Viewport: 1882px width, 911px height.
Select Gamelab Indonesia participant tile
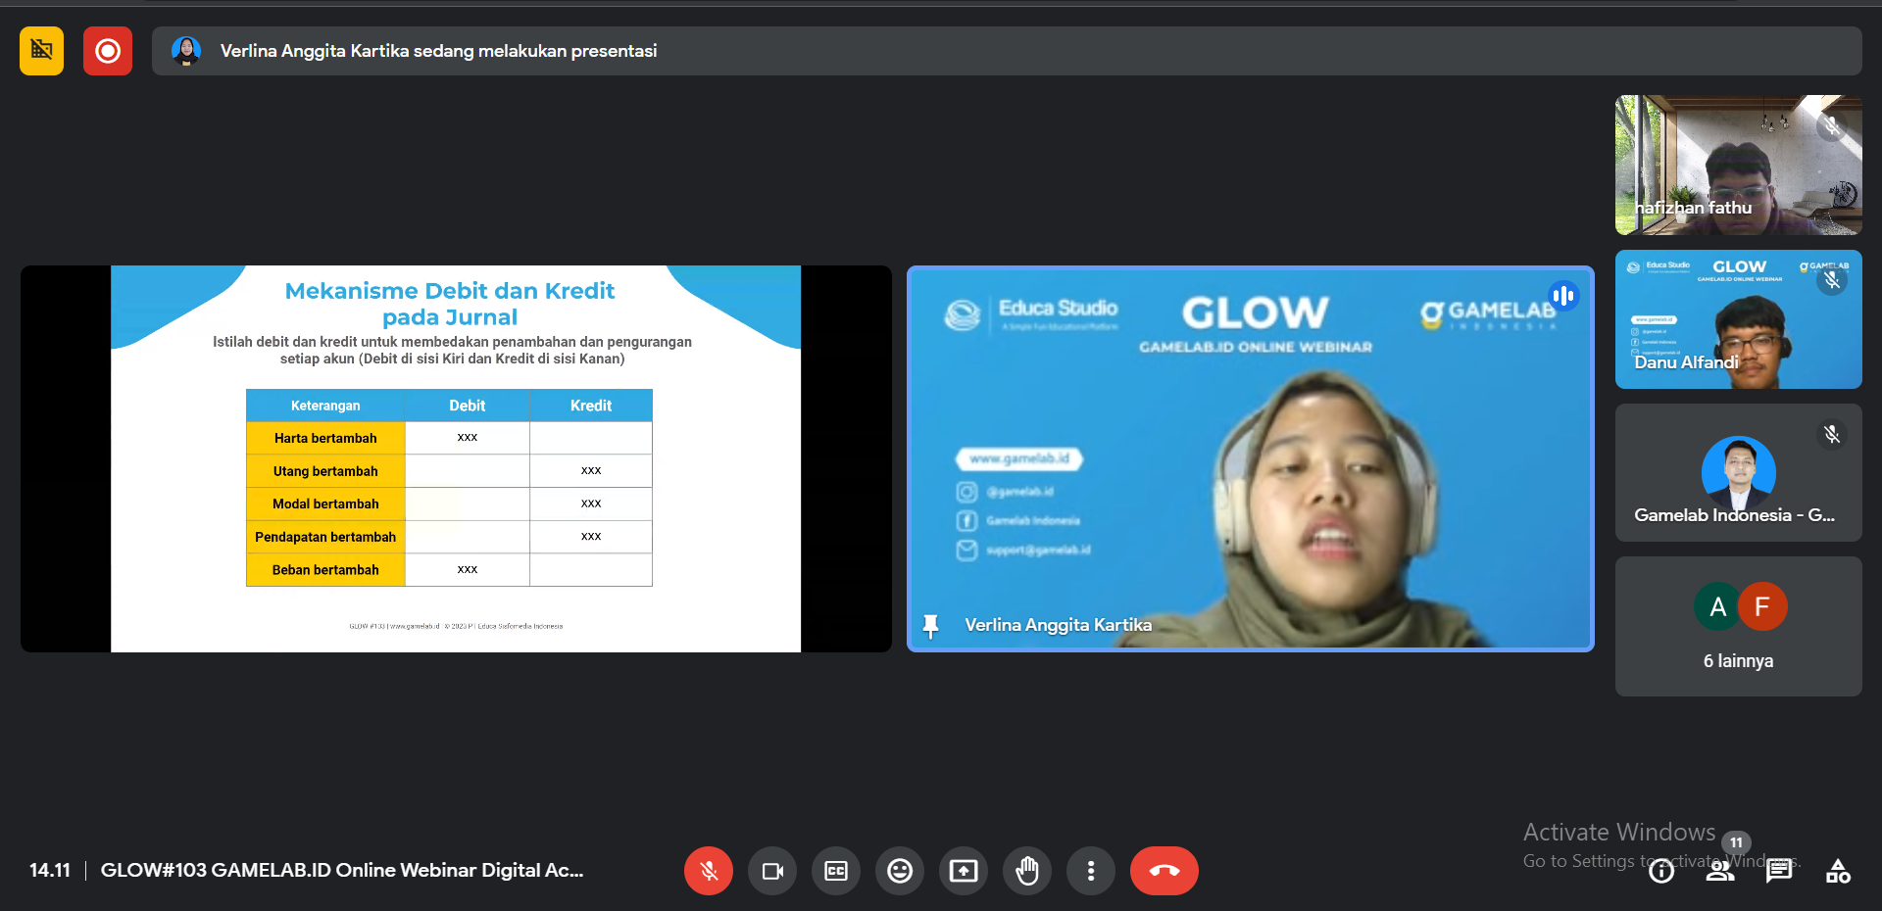(1739, 472)
